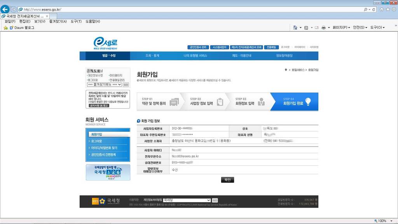
Task: Refresh the page with the reload icon
Action: (374, 9)
